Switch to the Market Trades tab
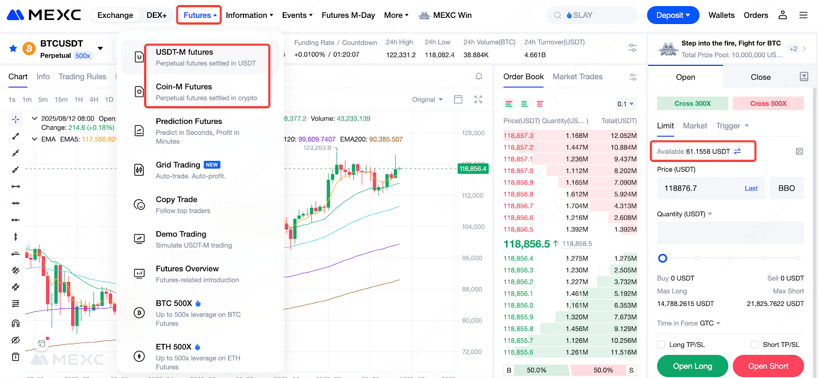This screenshot has height=378, width=818. tap(577, 77)
